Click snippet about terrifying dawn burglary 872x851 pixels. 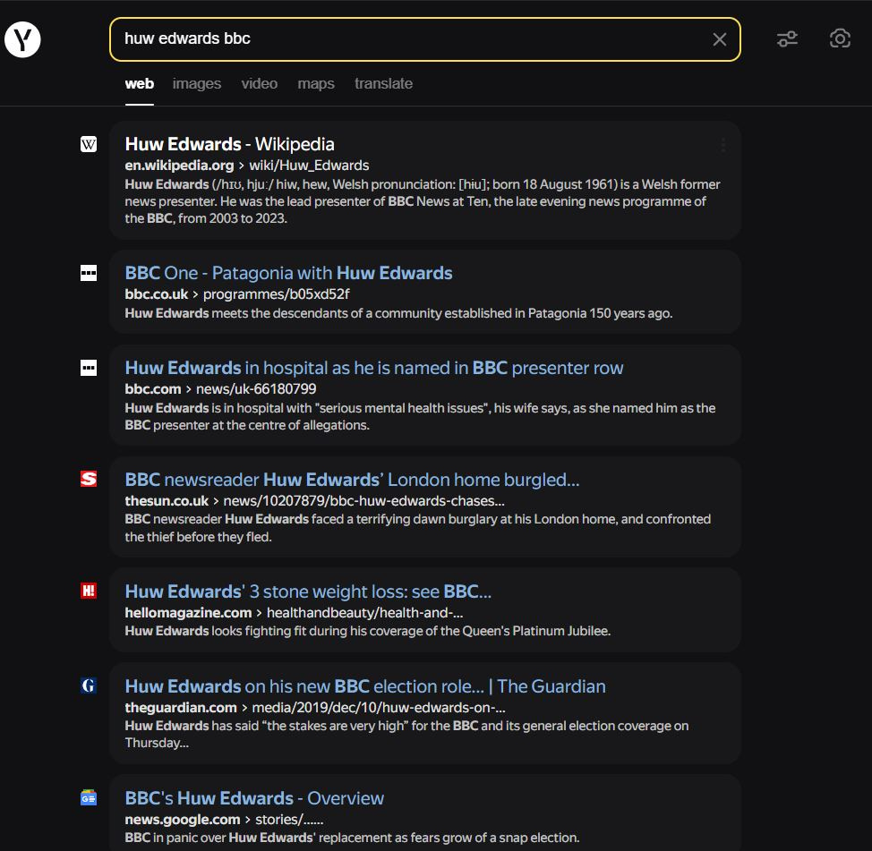coord(418,528)
